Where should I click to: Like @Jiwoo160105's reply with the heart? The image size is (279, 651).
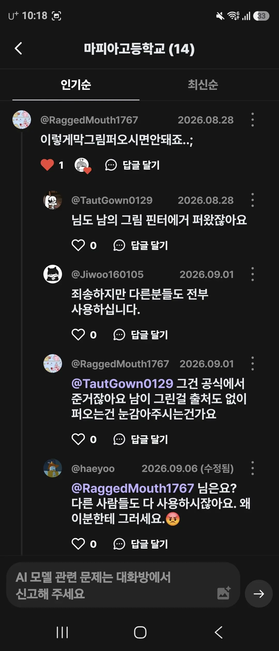point(78,335)
